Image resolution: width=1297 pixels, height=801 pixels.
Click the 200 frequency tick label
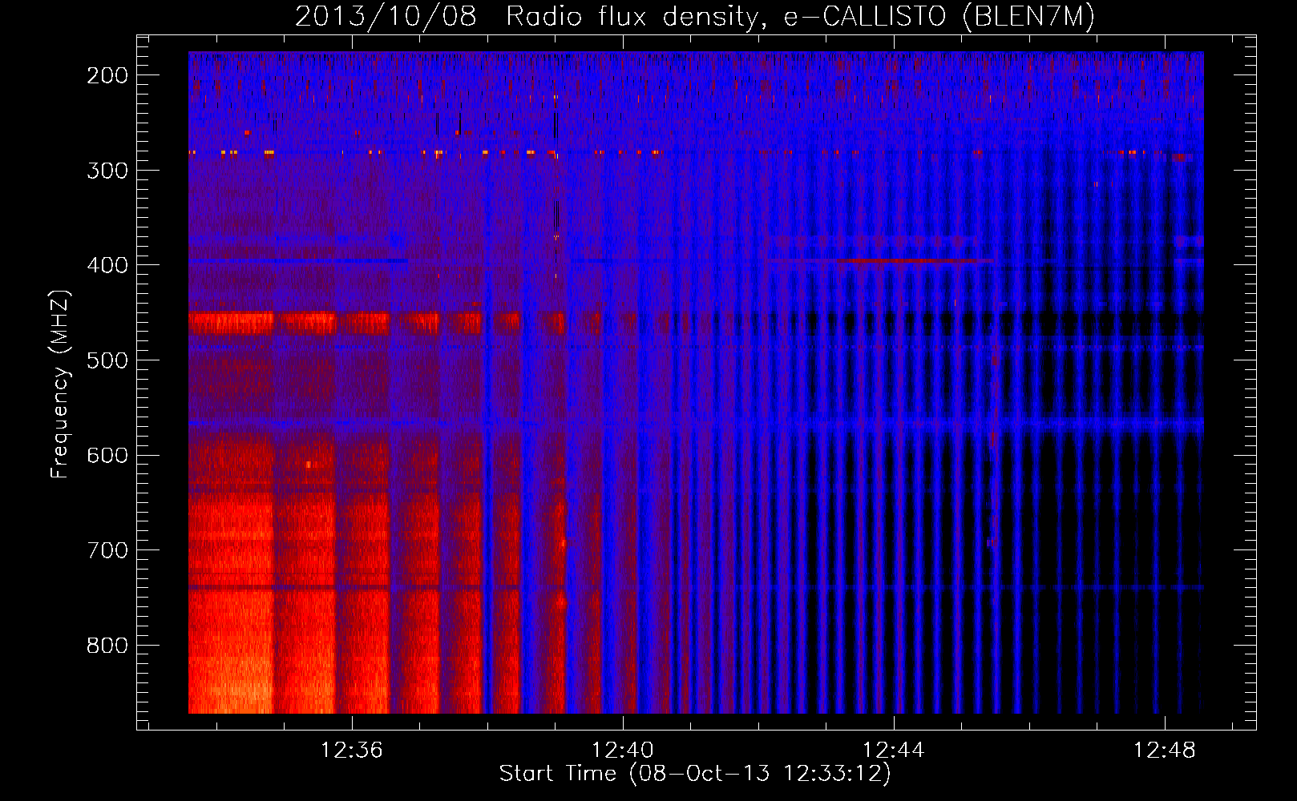pyautogui.click(x=107, y=75)
